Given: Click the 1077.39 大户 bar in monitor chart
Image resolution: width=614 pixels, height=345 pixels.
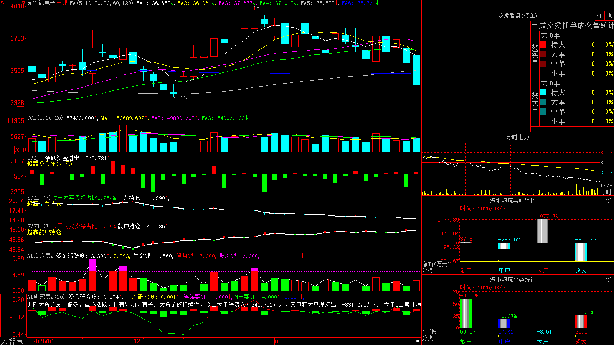Looking at the screenshot, I should [x=542, y=231].
